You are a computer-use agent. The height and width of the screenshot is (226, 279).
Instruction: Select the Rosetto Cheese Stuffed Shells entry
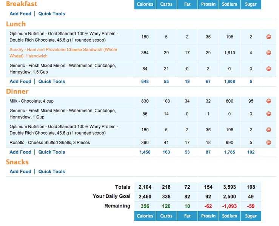(49, 142)
